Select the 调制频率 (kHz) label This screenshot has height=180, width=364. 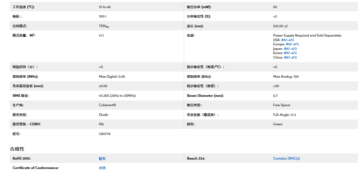pyautogui.click(x=199, y=77)
